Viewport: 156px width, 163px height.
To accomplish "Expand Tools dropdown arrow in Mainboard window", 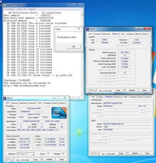I will pyautogui.click(x=127, y=153).
